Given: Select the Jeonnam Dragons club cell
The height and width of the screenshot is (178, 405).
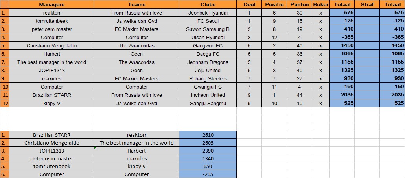Looking at the screenshot, I should (x=208, y=62).
